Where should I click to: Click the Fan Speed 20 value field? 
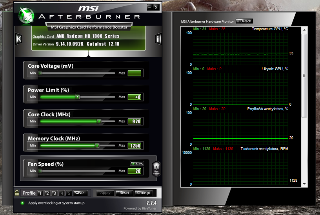pos(135,171)
